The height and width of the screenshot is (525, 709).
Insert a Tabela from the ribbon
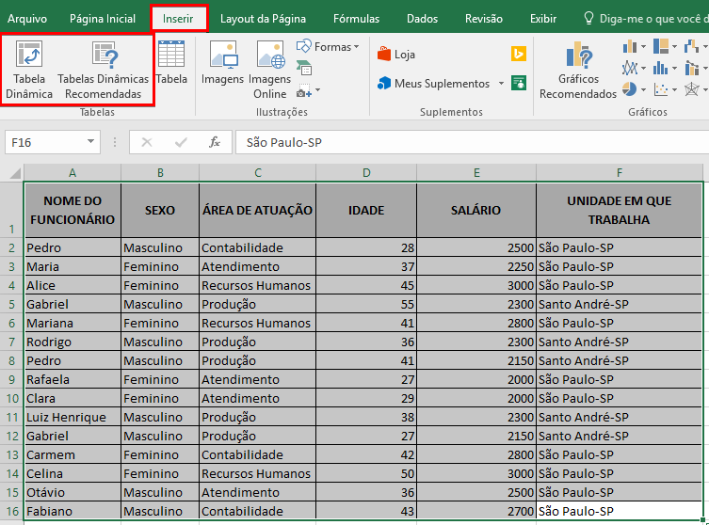171,62
